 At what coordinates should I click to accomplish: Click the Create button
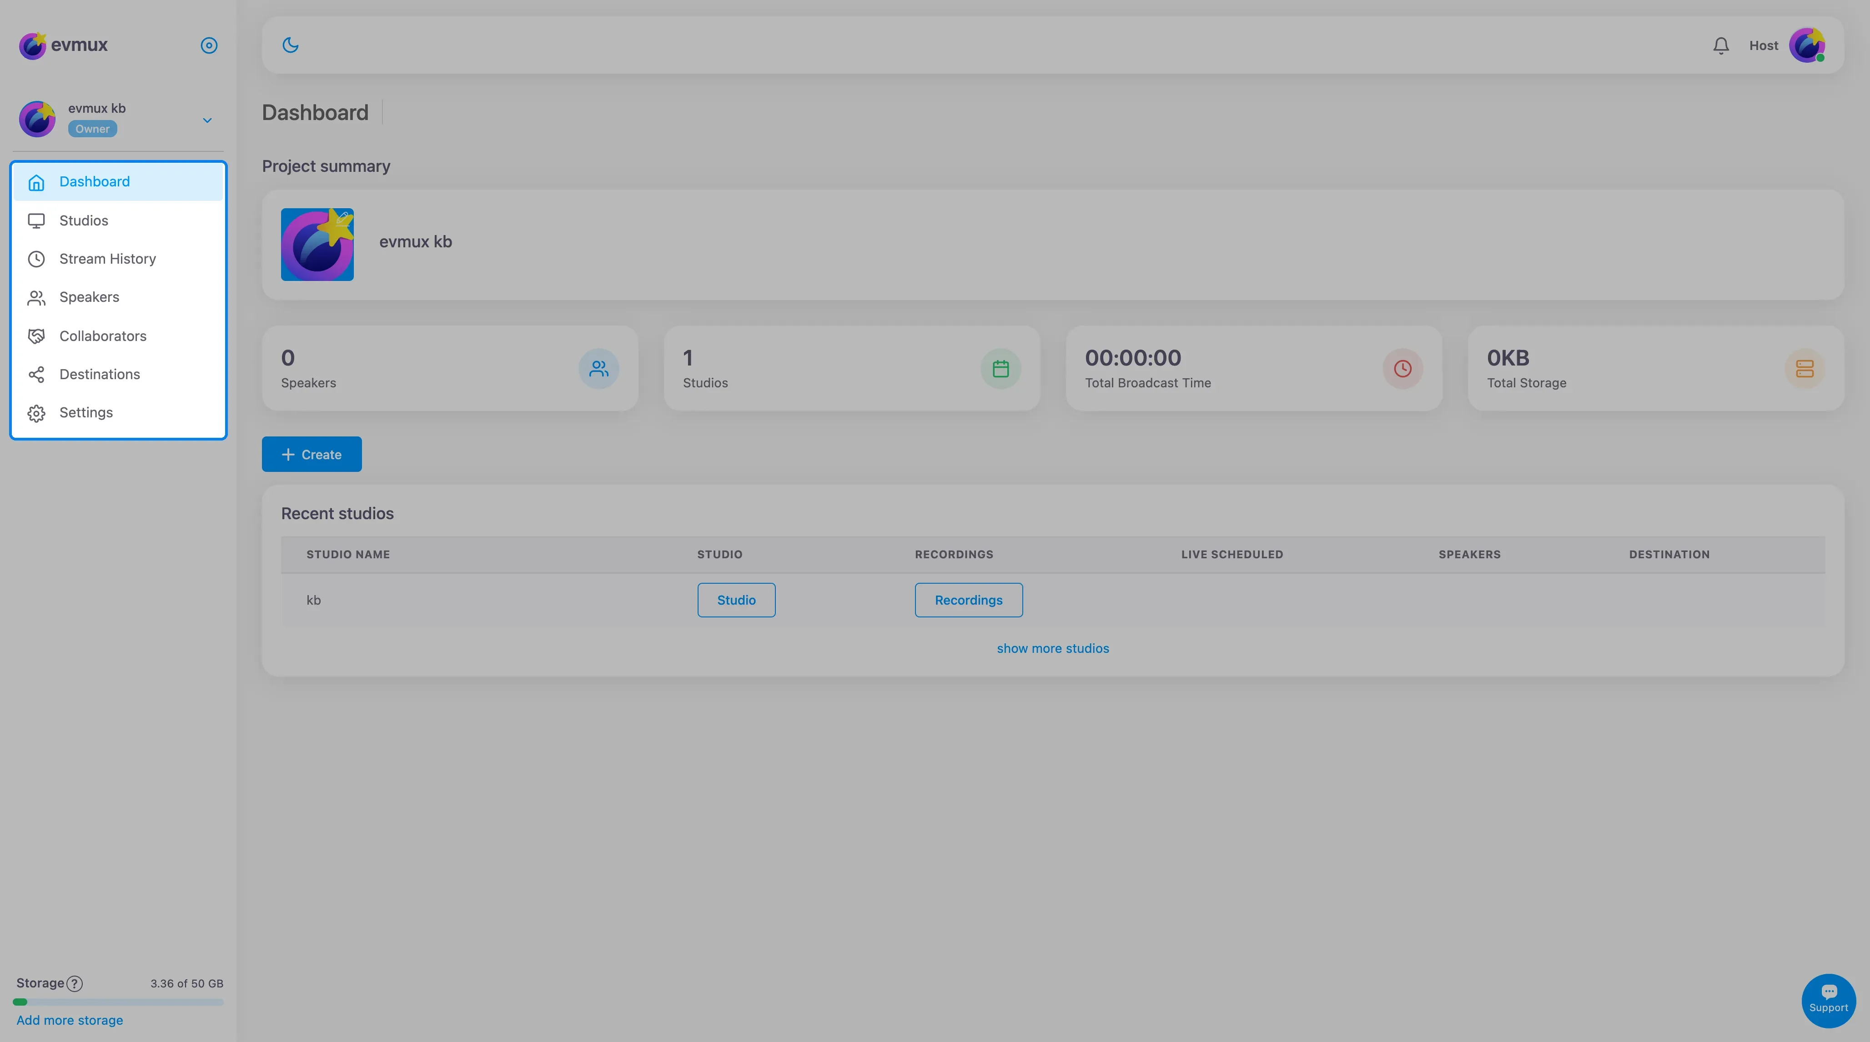[x=312, y=454]
